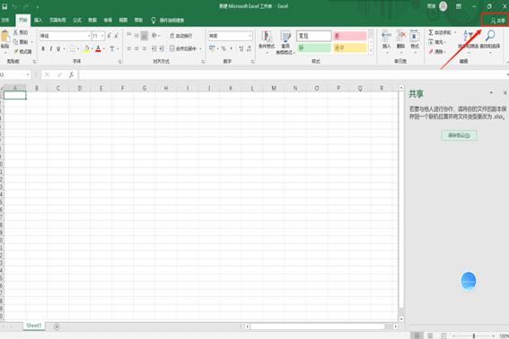Toggle Italic formatting
This screenshot has height=339, width=509.
[51, 48]
